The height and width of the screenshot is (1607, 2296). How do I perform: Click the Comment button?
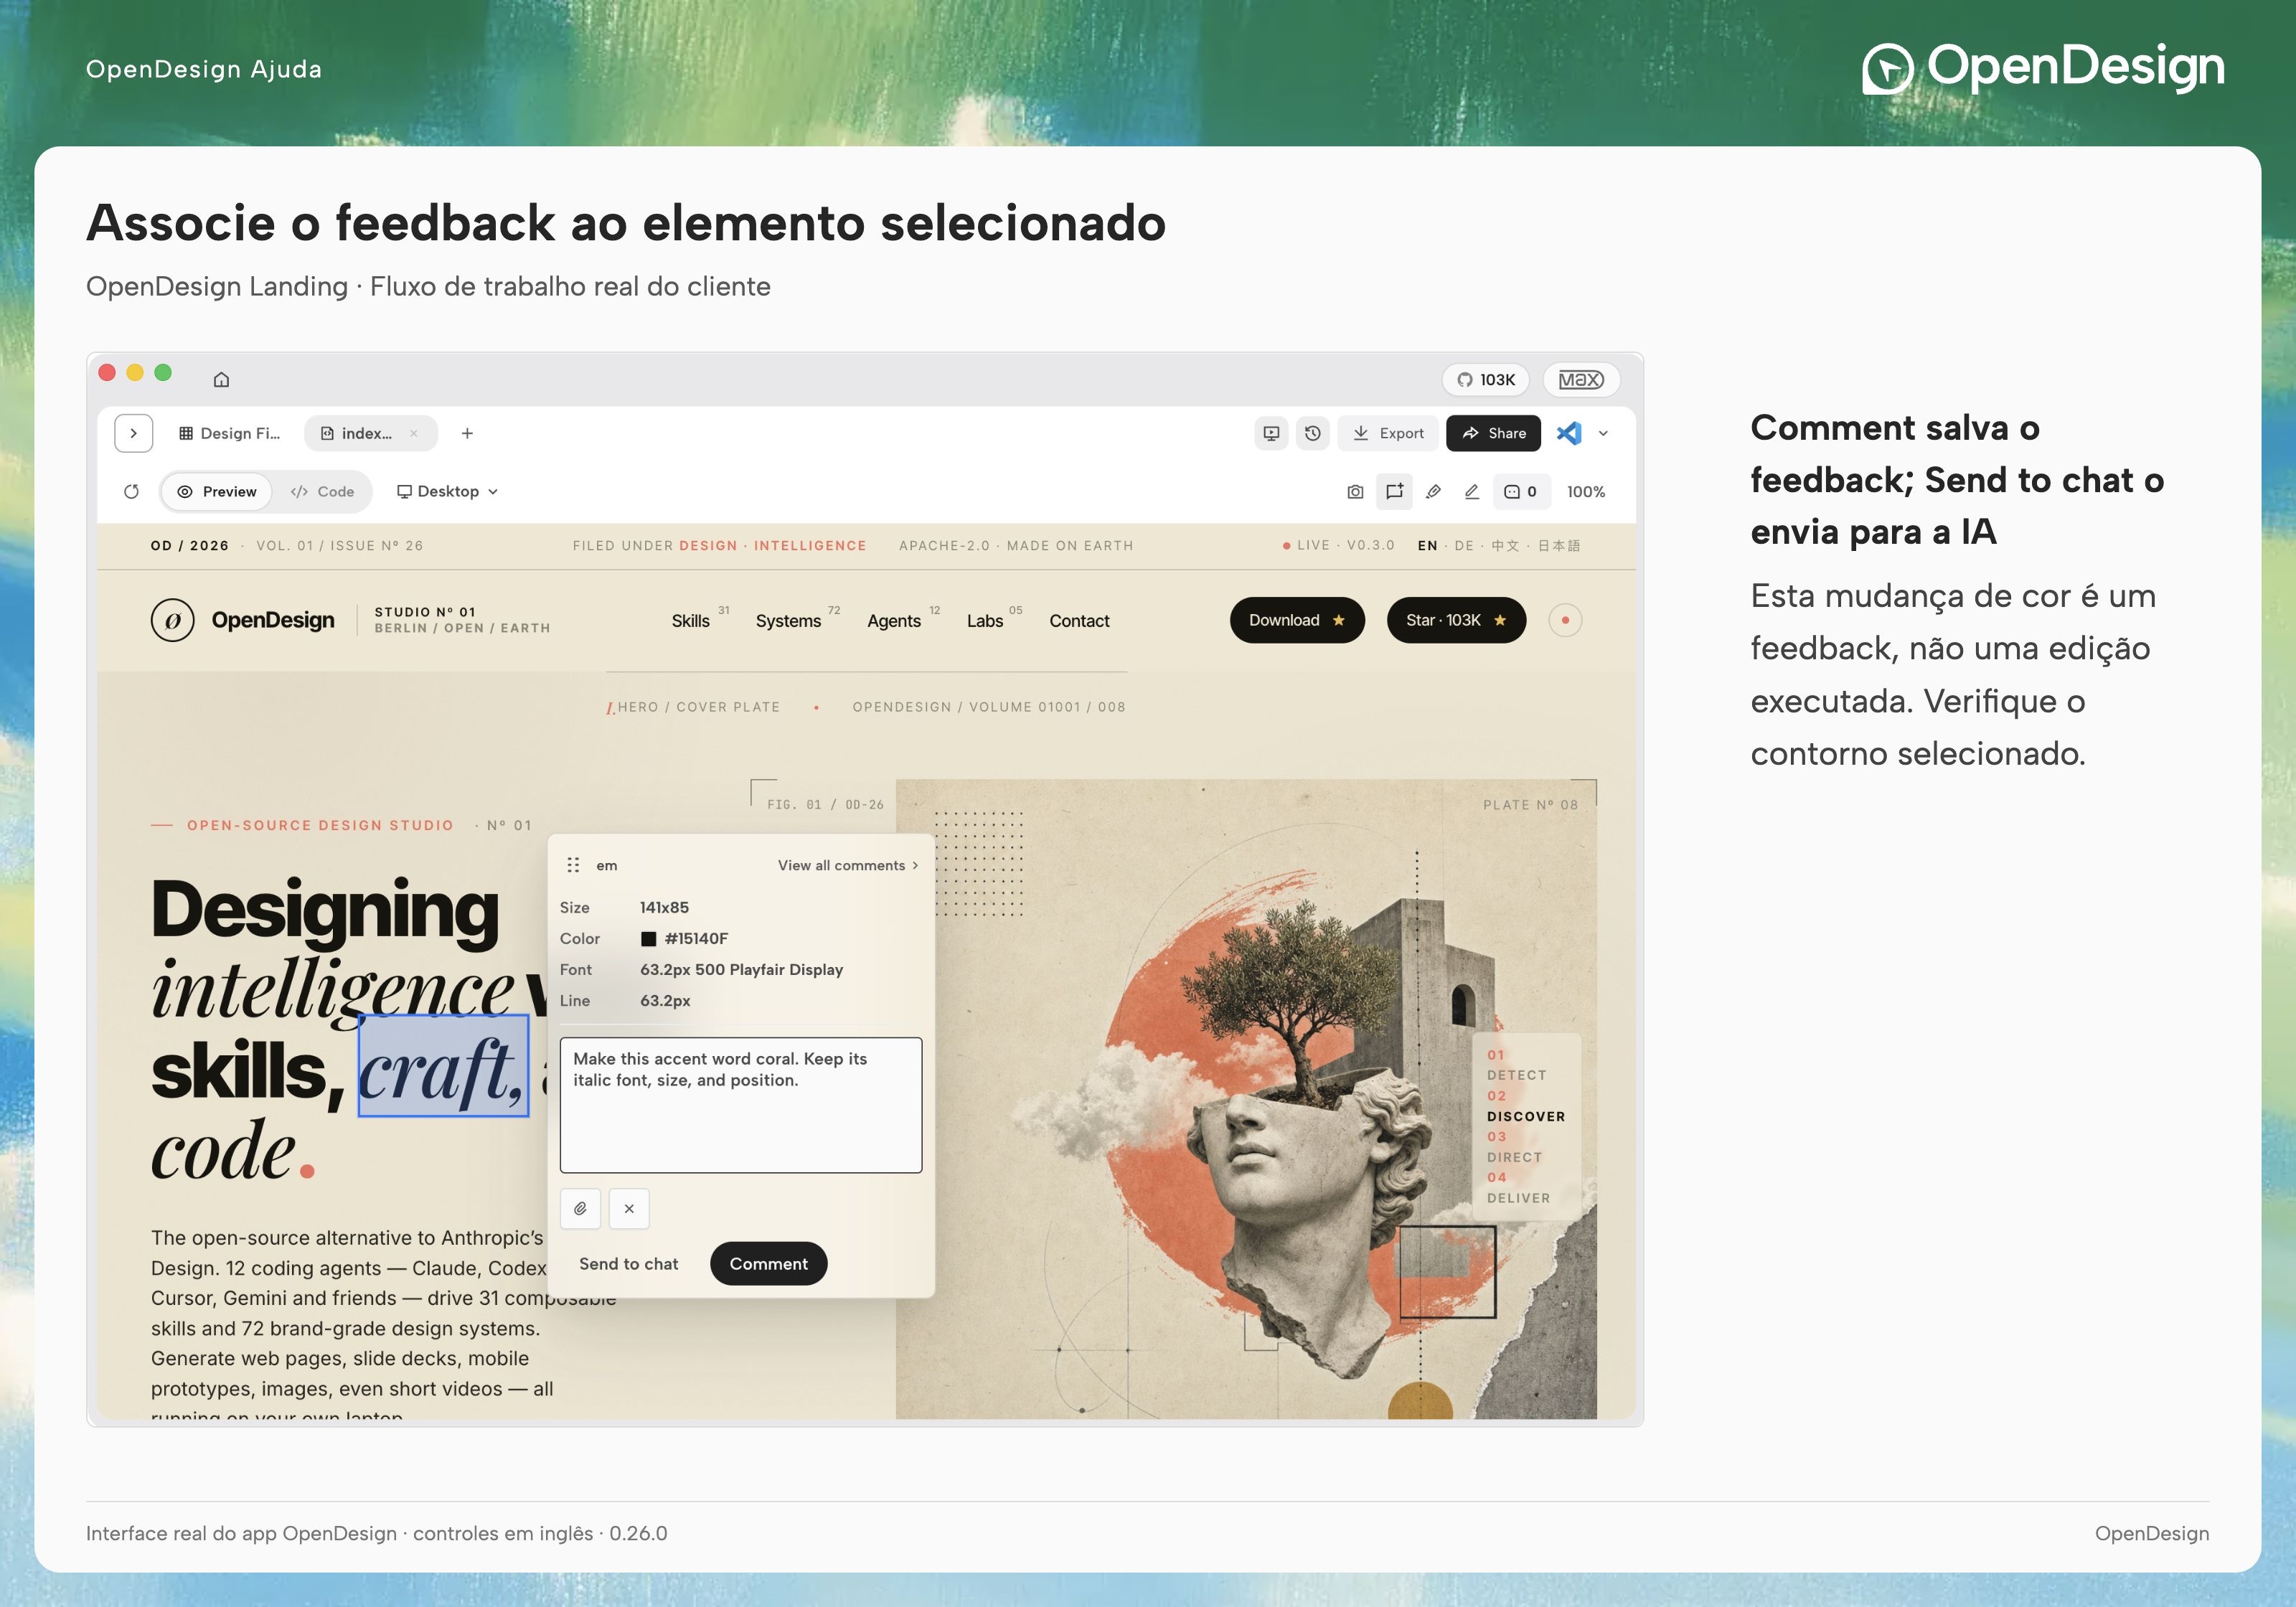[768, 1263]
